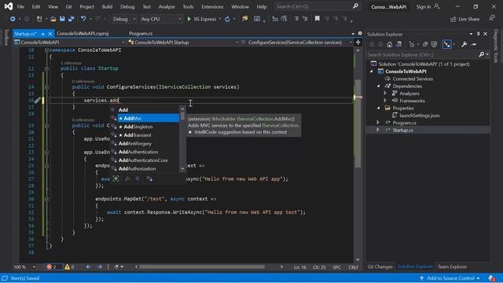Click the browser refresh icon next to IIS Express
This screenshot has height=283, width=503.
pos(227,19)
